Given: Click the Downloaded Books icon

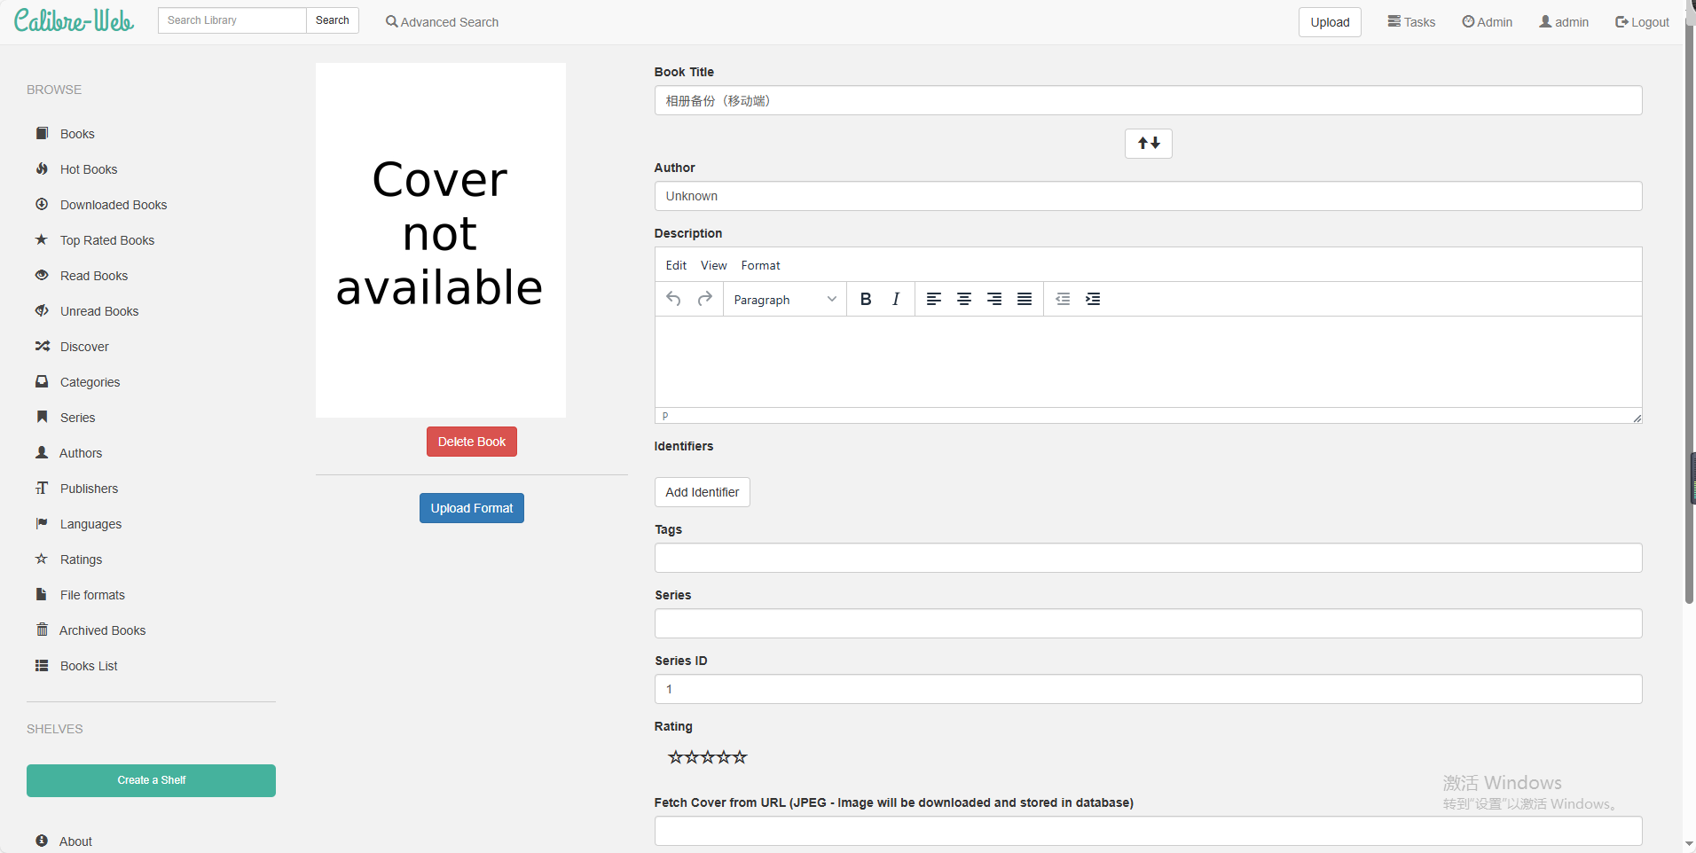Looking at the screenshot, I should point(42,204).
